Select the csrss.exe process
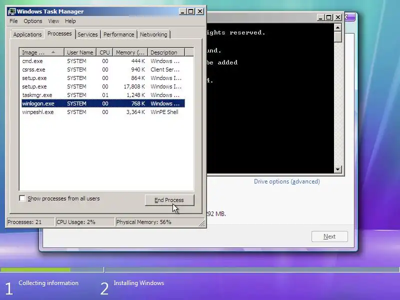This screenshot has width=400, height=300. click(103, 69)
